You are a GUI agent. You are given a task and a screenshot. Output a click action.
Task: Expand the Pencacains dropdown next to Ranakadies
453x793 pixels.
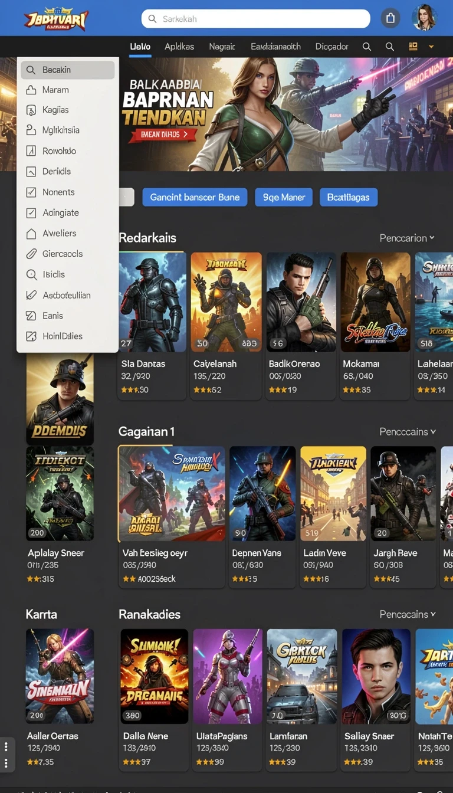(x=408, y=614)
